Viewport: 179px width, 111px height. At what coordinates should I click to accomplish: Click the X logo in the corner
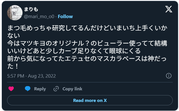[169, 9]
